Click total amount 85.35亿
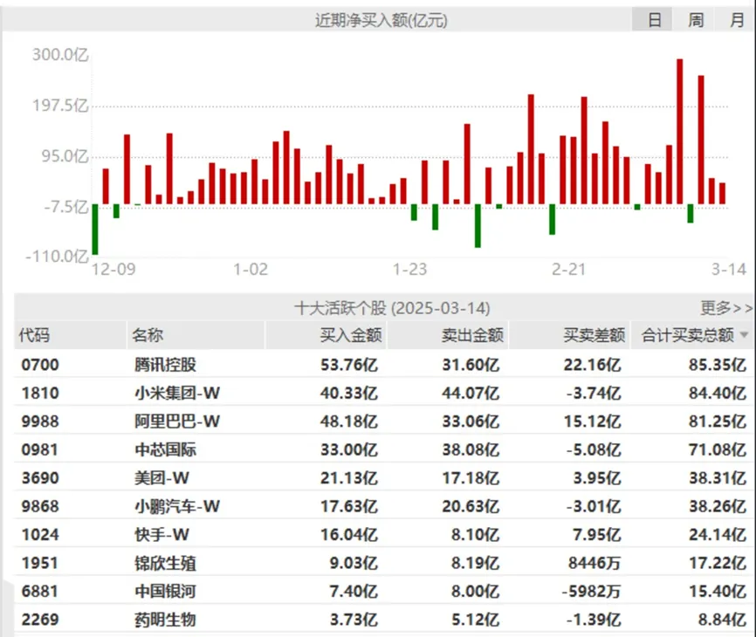 [x=718, y=365]
